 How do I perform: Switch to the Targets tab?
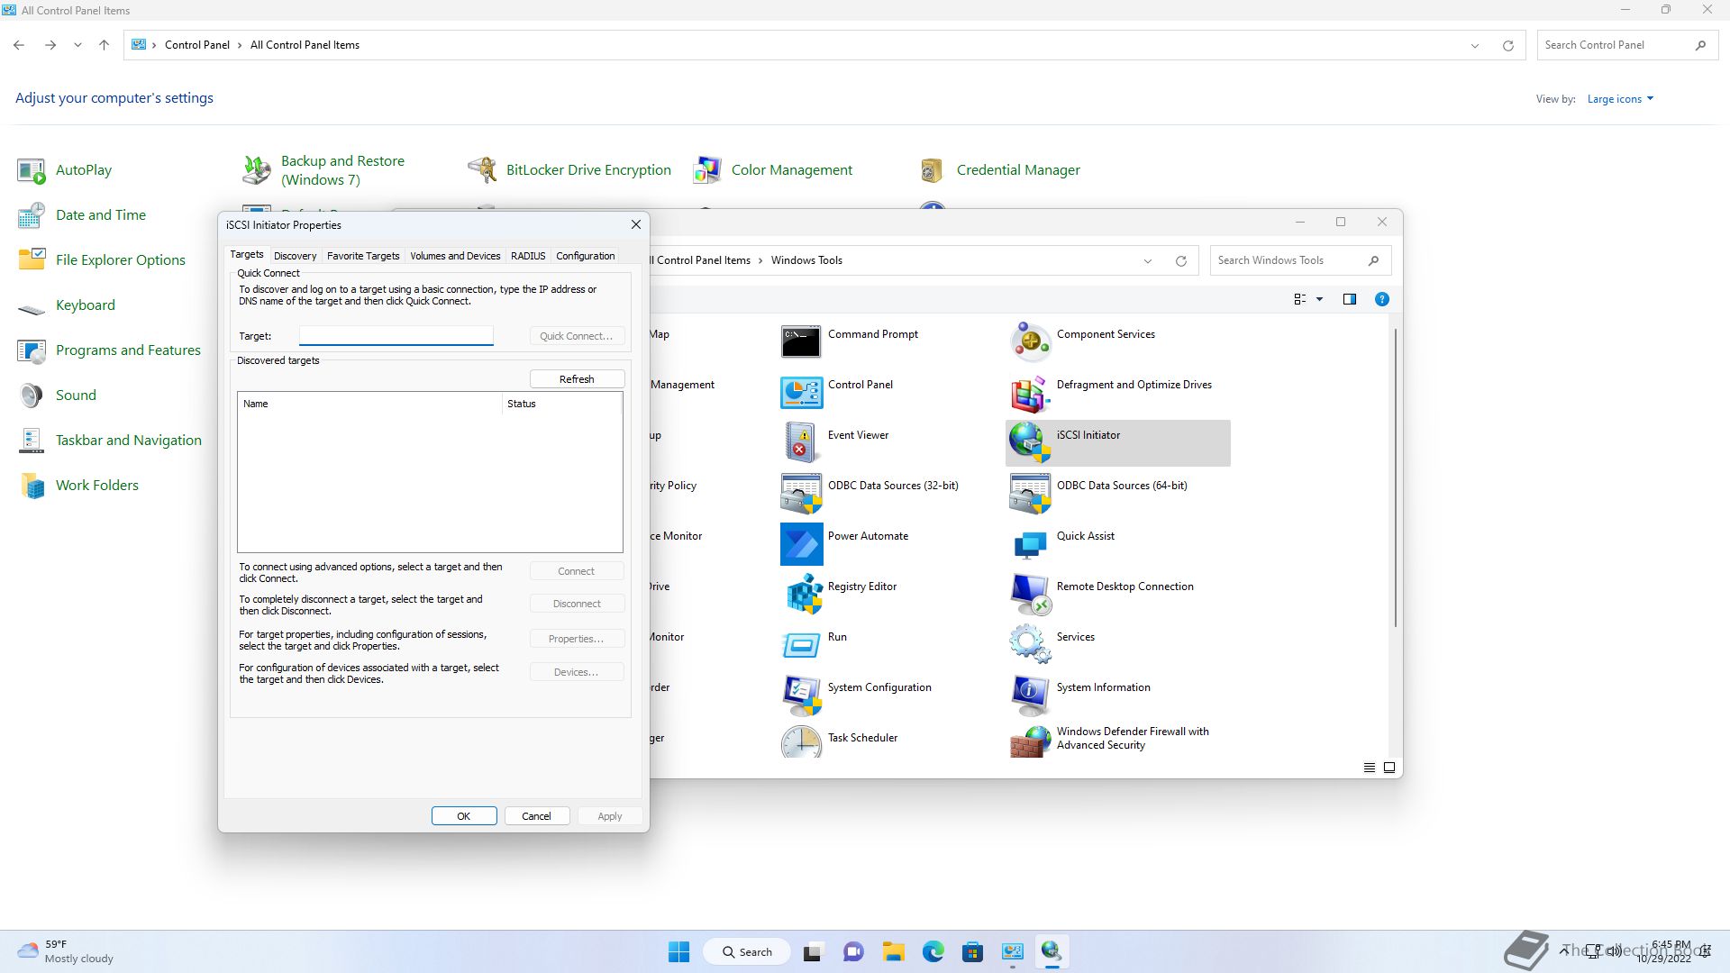pyautogui.click(x=246, y=255)
